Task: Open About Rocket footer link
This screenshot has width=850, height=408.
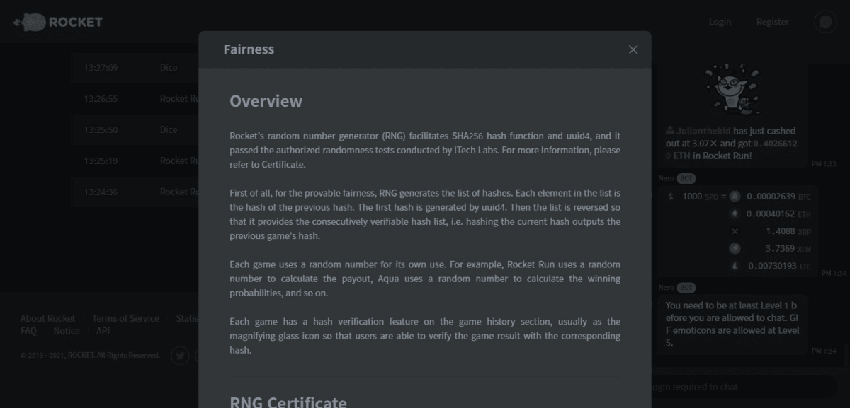Action: tap(47, 318)
